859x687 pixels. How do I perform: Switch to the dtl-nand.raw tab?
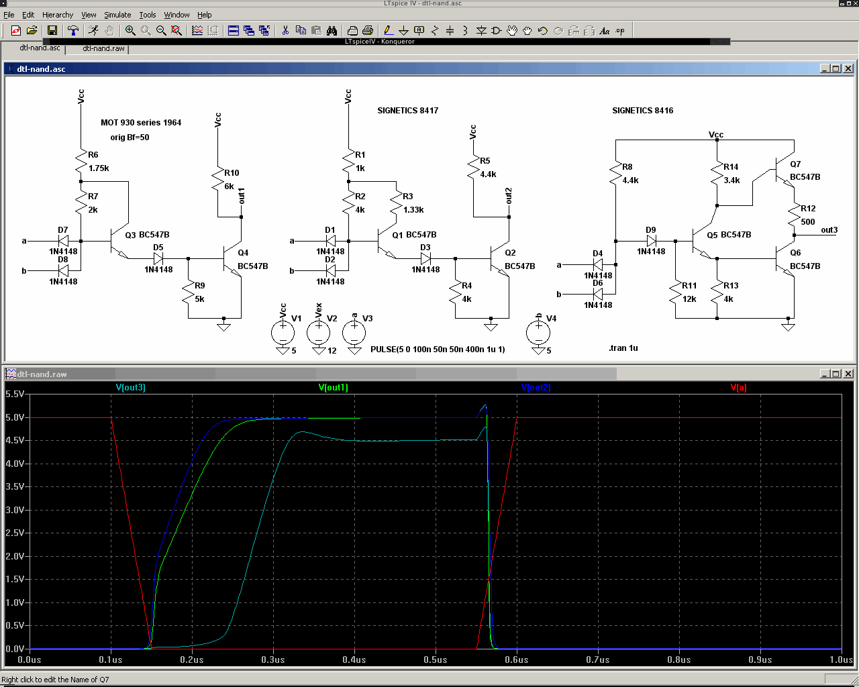(103, 48)
